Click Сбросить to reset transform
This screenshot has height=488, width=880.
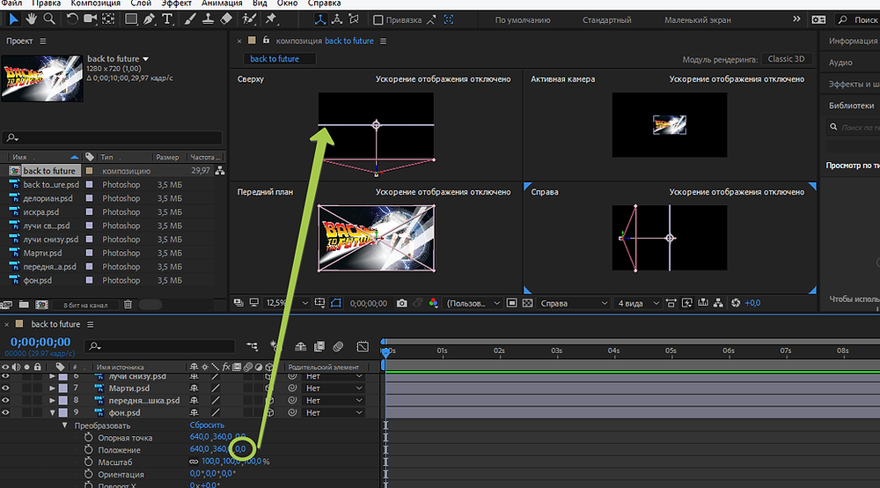(207, 425)
